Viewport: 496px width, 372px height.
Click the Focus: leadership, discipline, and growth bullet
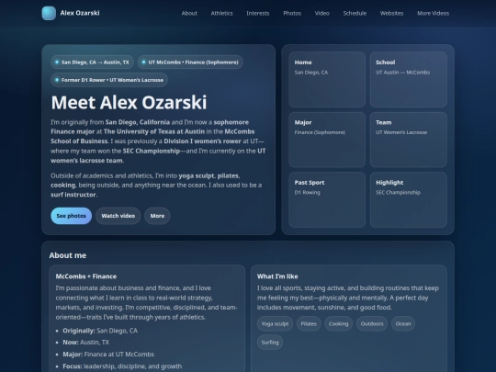point(122,366)
